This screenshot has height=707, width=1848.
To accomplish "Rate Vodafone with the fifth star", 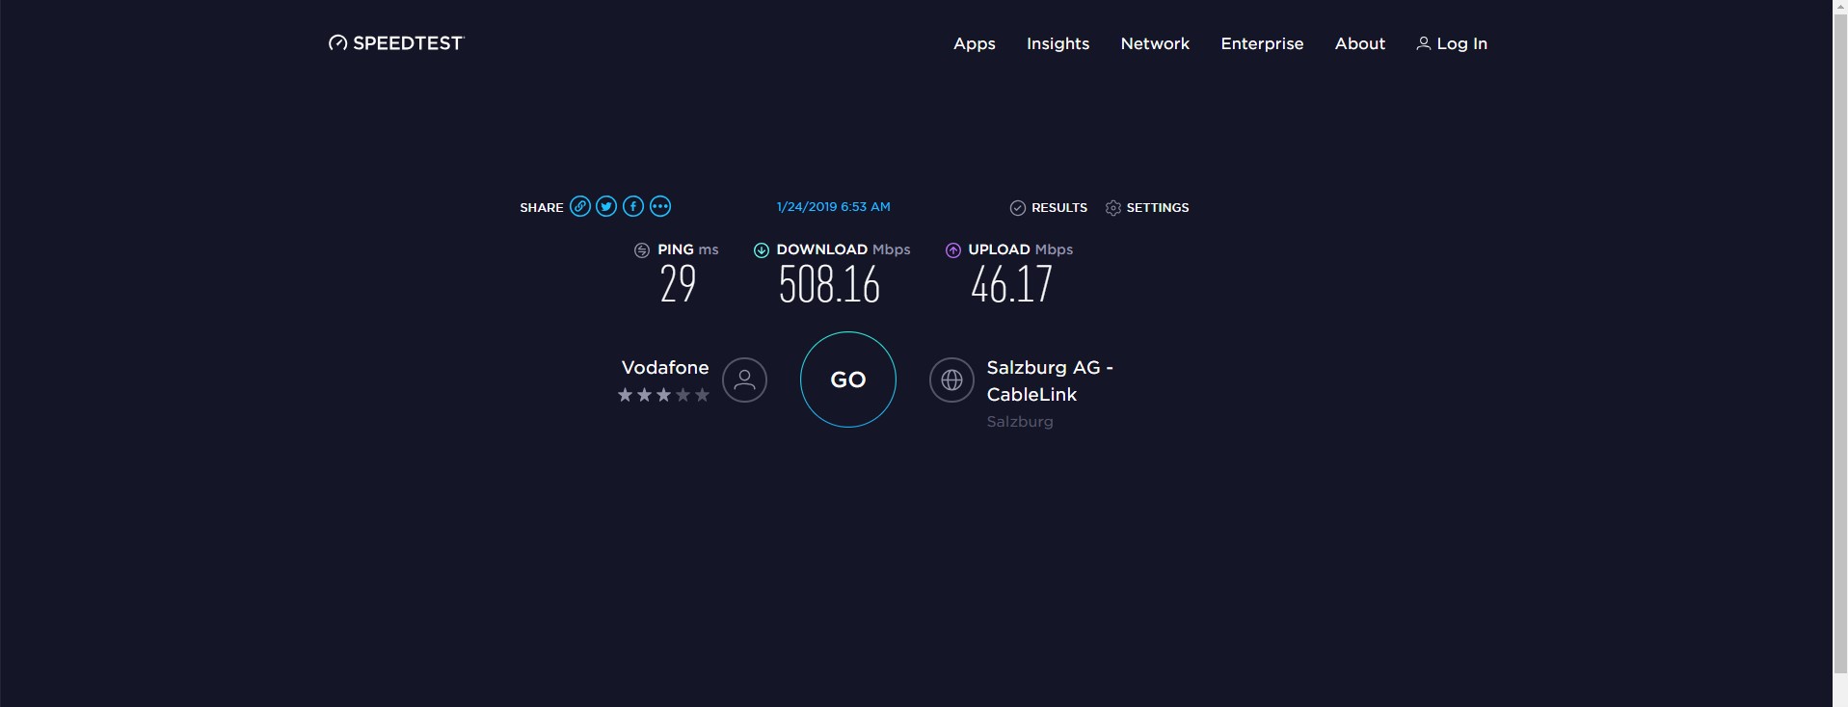I will click(x=702, y=395).
